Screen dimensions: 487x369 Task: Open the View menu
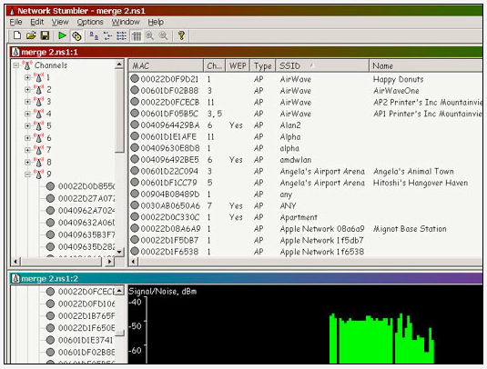(x=60, y=22)
